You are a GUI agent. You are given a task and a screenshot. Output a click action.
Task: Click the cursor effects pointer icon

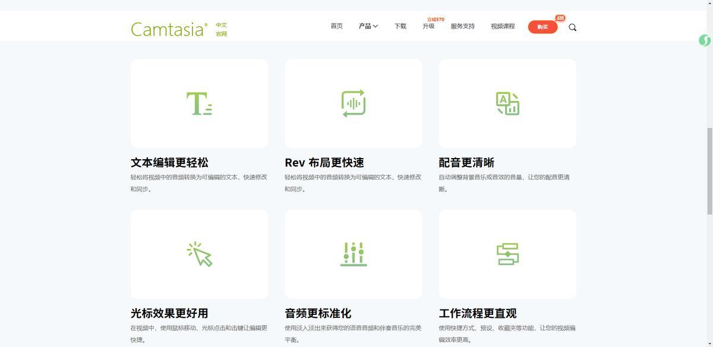[x=200, y=254]
